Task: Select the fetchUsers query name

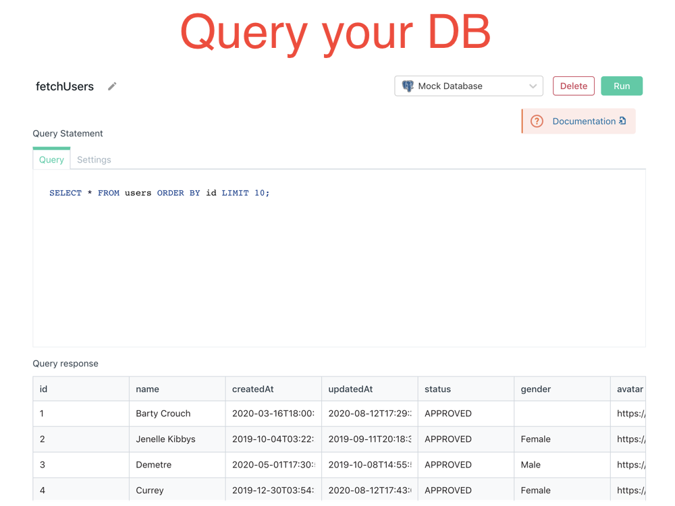Action: (65, 86)
